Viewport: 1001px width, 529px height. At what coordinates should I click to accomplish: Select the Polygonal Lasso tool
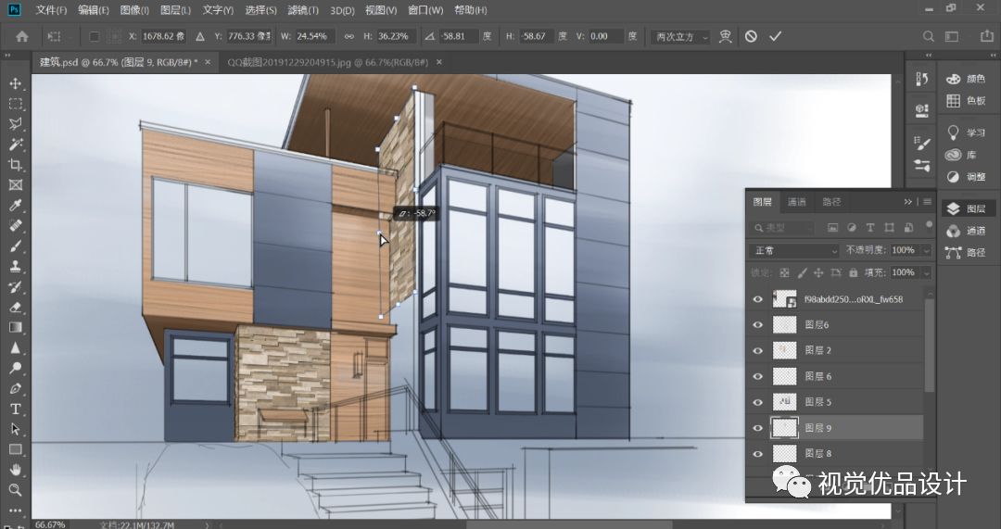click(x=16, y=124)
